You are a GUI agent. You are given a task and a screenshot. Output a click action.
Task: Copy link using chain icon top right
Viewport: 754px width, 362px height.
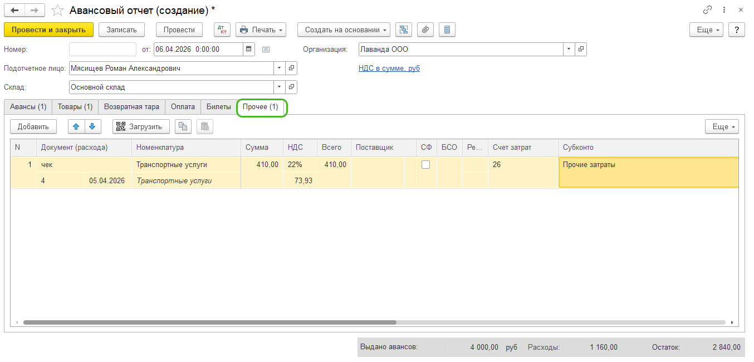(x=708, y=10)
